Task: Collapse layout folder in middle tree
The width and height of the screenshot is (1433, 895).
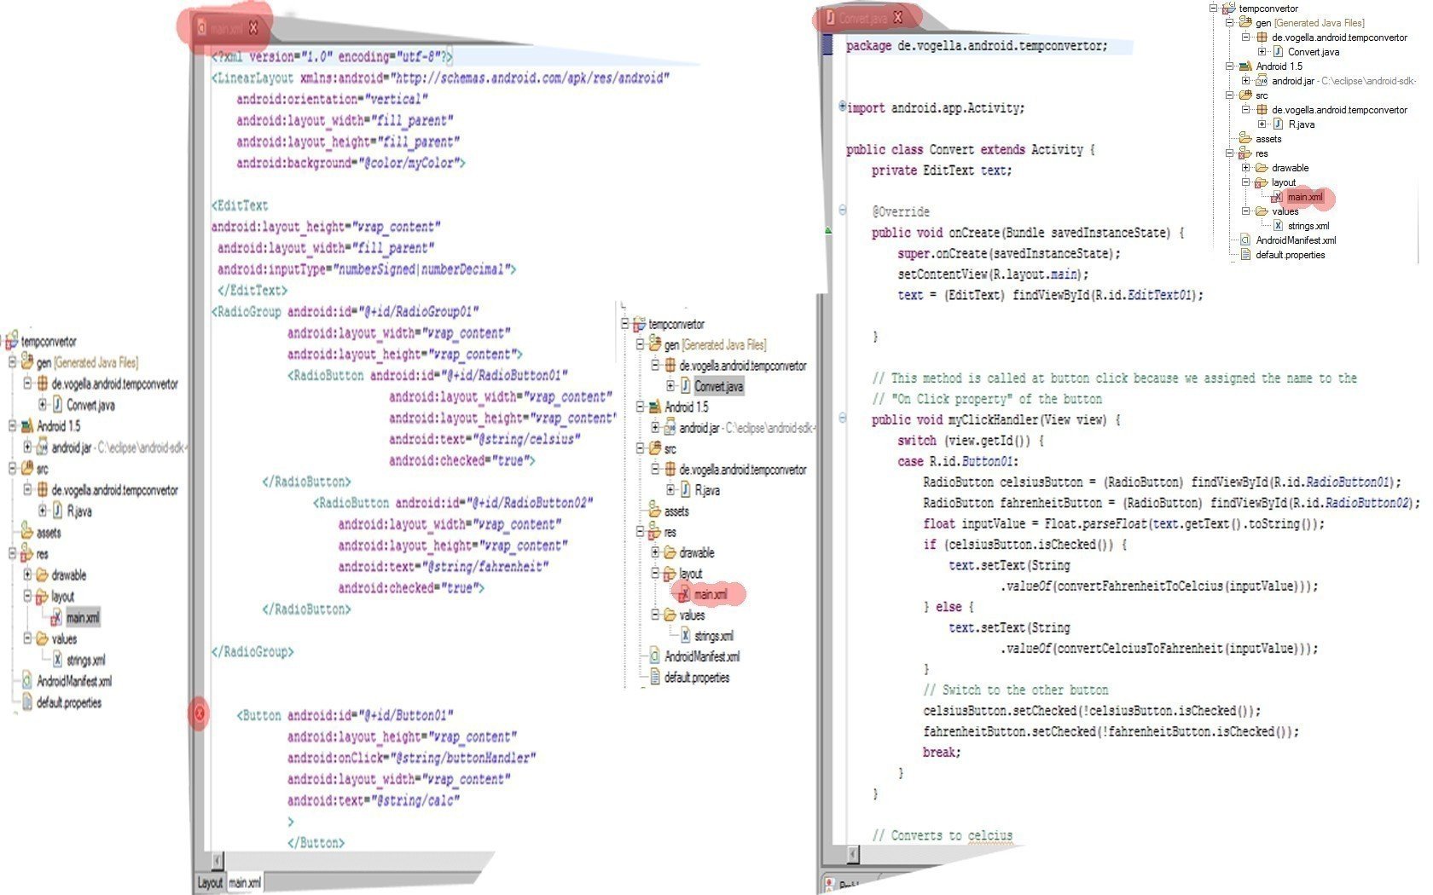Action: point(656,573)
